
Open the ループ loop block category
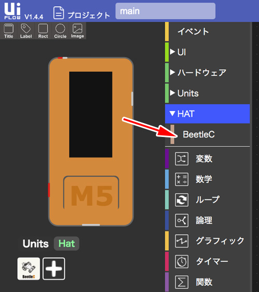click(x=207, y=200)
